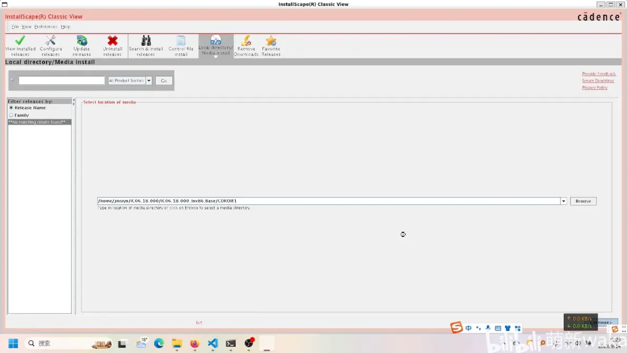Select the Control file install icon
The height and width of the screenshot is (353, 627).
pyautogui.click(x=181, y=46)
